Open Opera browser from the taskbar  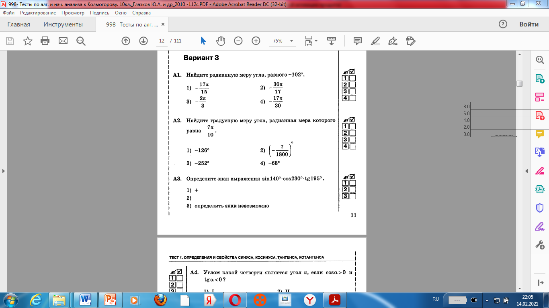tap(236, 300)
